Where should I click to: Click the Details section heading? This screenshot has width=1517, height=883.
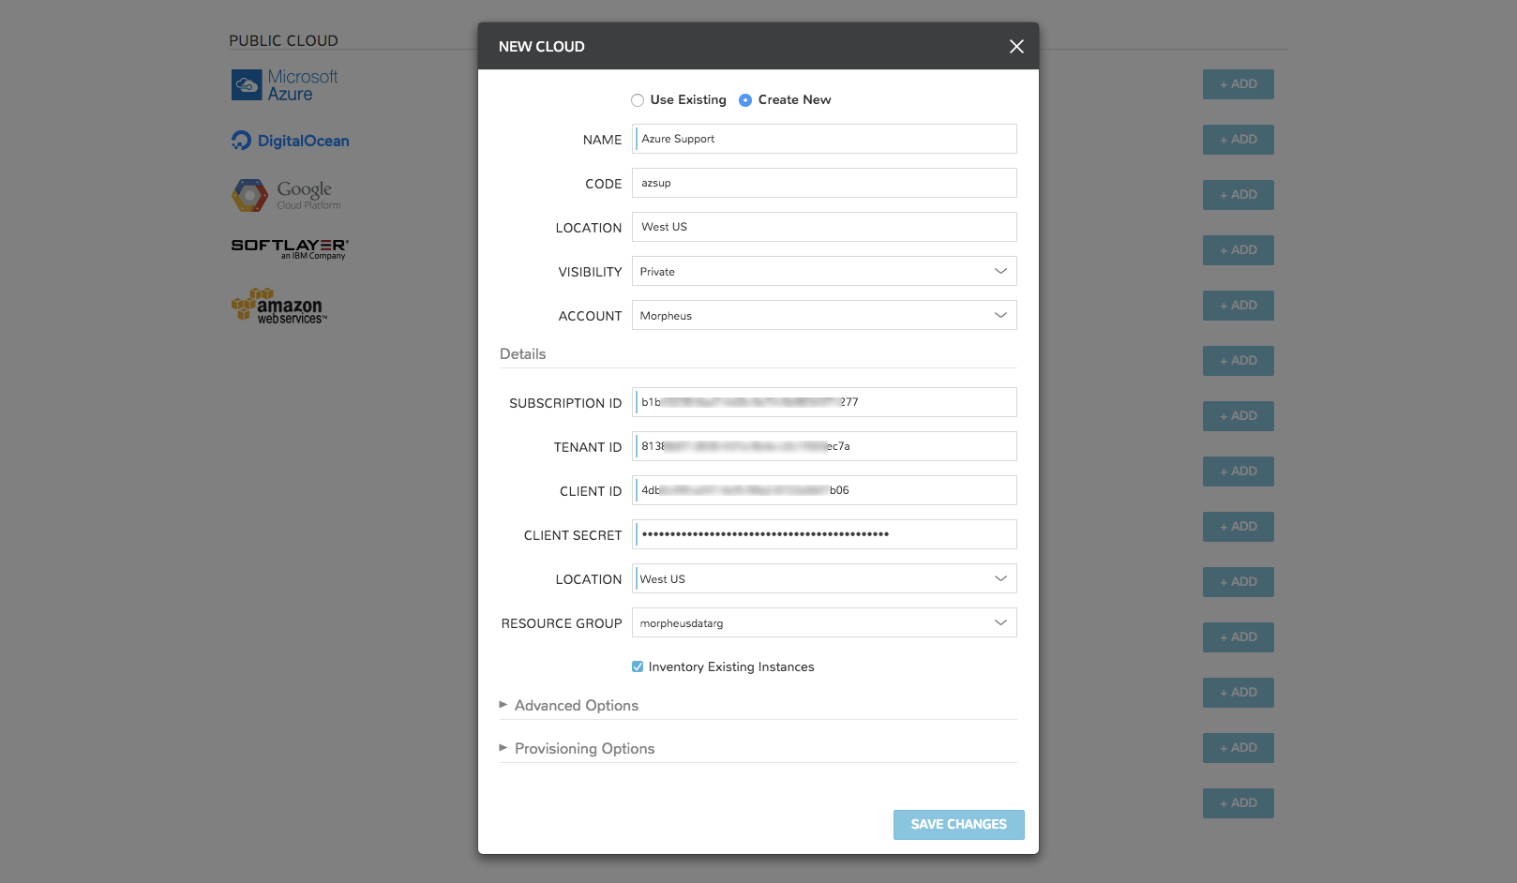click(522, 354)
